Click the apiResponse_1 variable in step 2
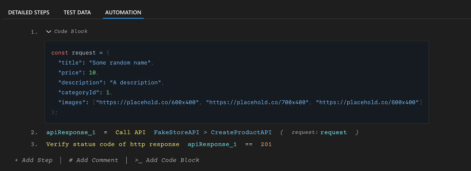This screenshot has height=171, width=471. pyautogui.click(x=71, y=132)
